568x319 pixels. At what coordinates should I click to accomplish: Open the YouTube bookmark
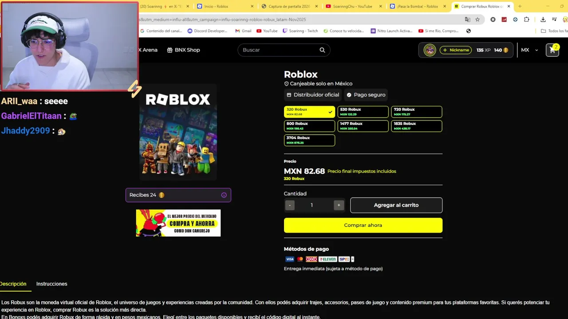(x=267, y=31)
